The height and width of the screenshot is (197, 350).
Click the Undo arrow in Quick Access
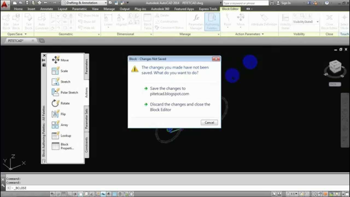[x=46, y=3]
